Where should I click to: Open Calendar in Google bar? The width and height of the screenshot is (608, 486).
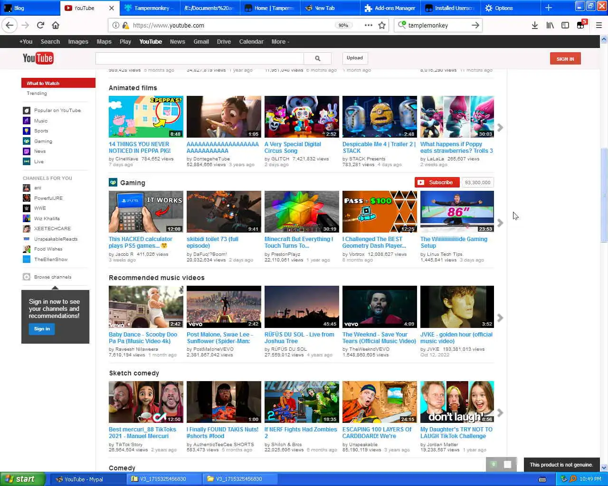[x=251, y=42]
